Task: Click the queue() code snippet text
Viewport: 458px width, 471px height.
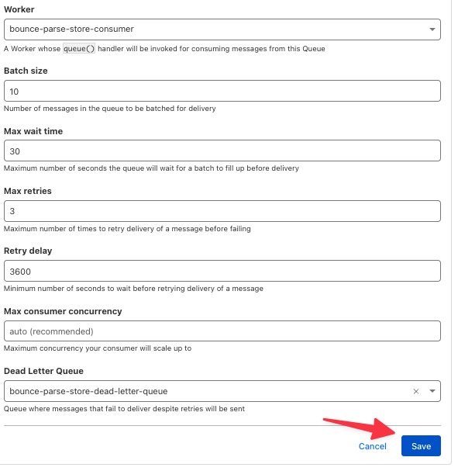Action: click(79, 48)
